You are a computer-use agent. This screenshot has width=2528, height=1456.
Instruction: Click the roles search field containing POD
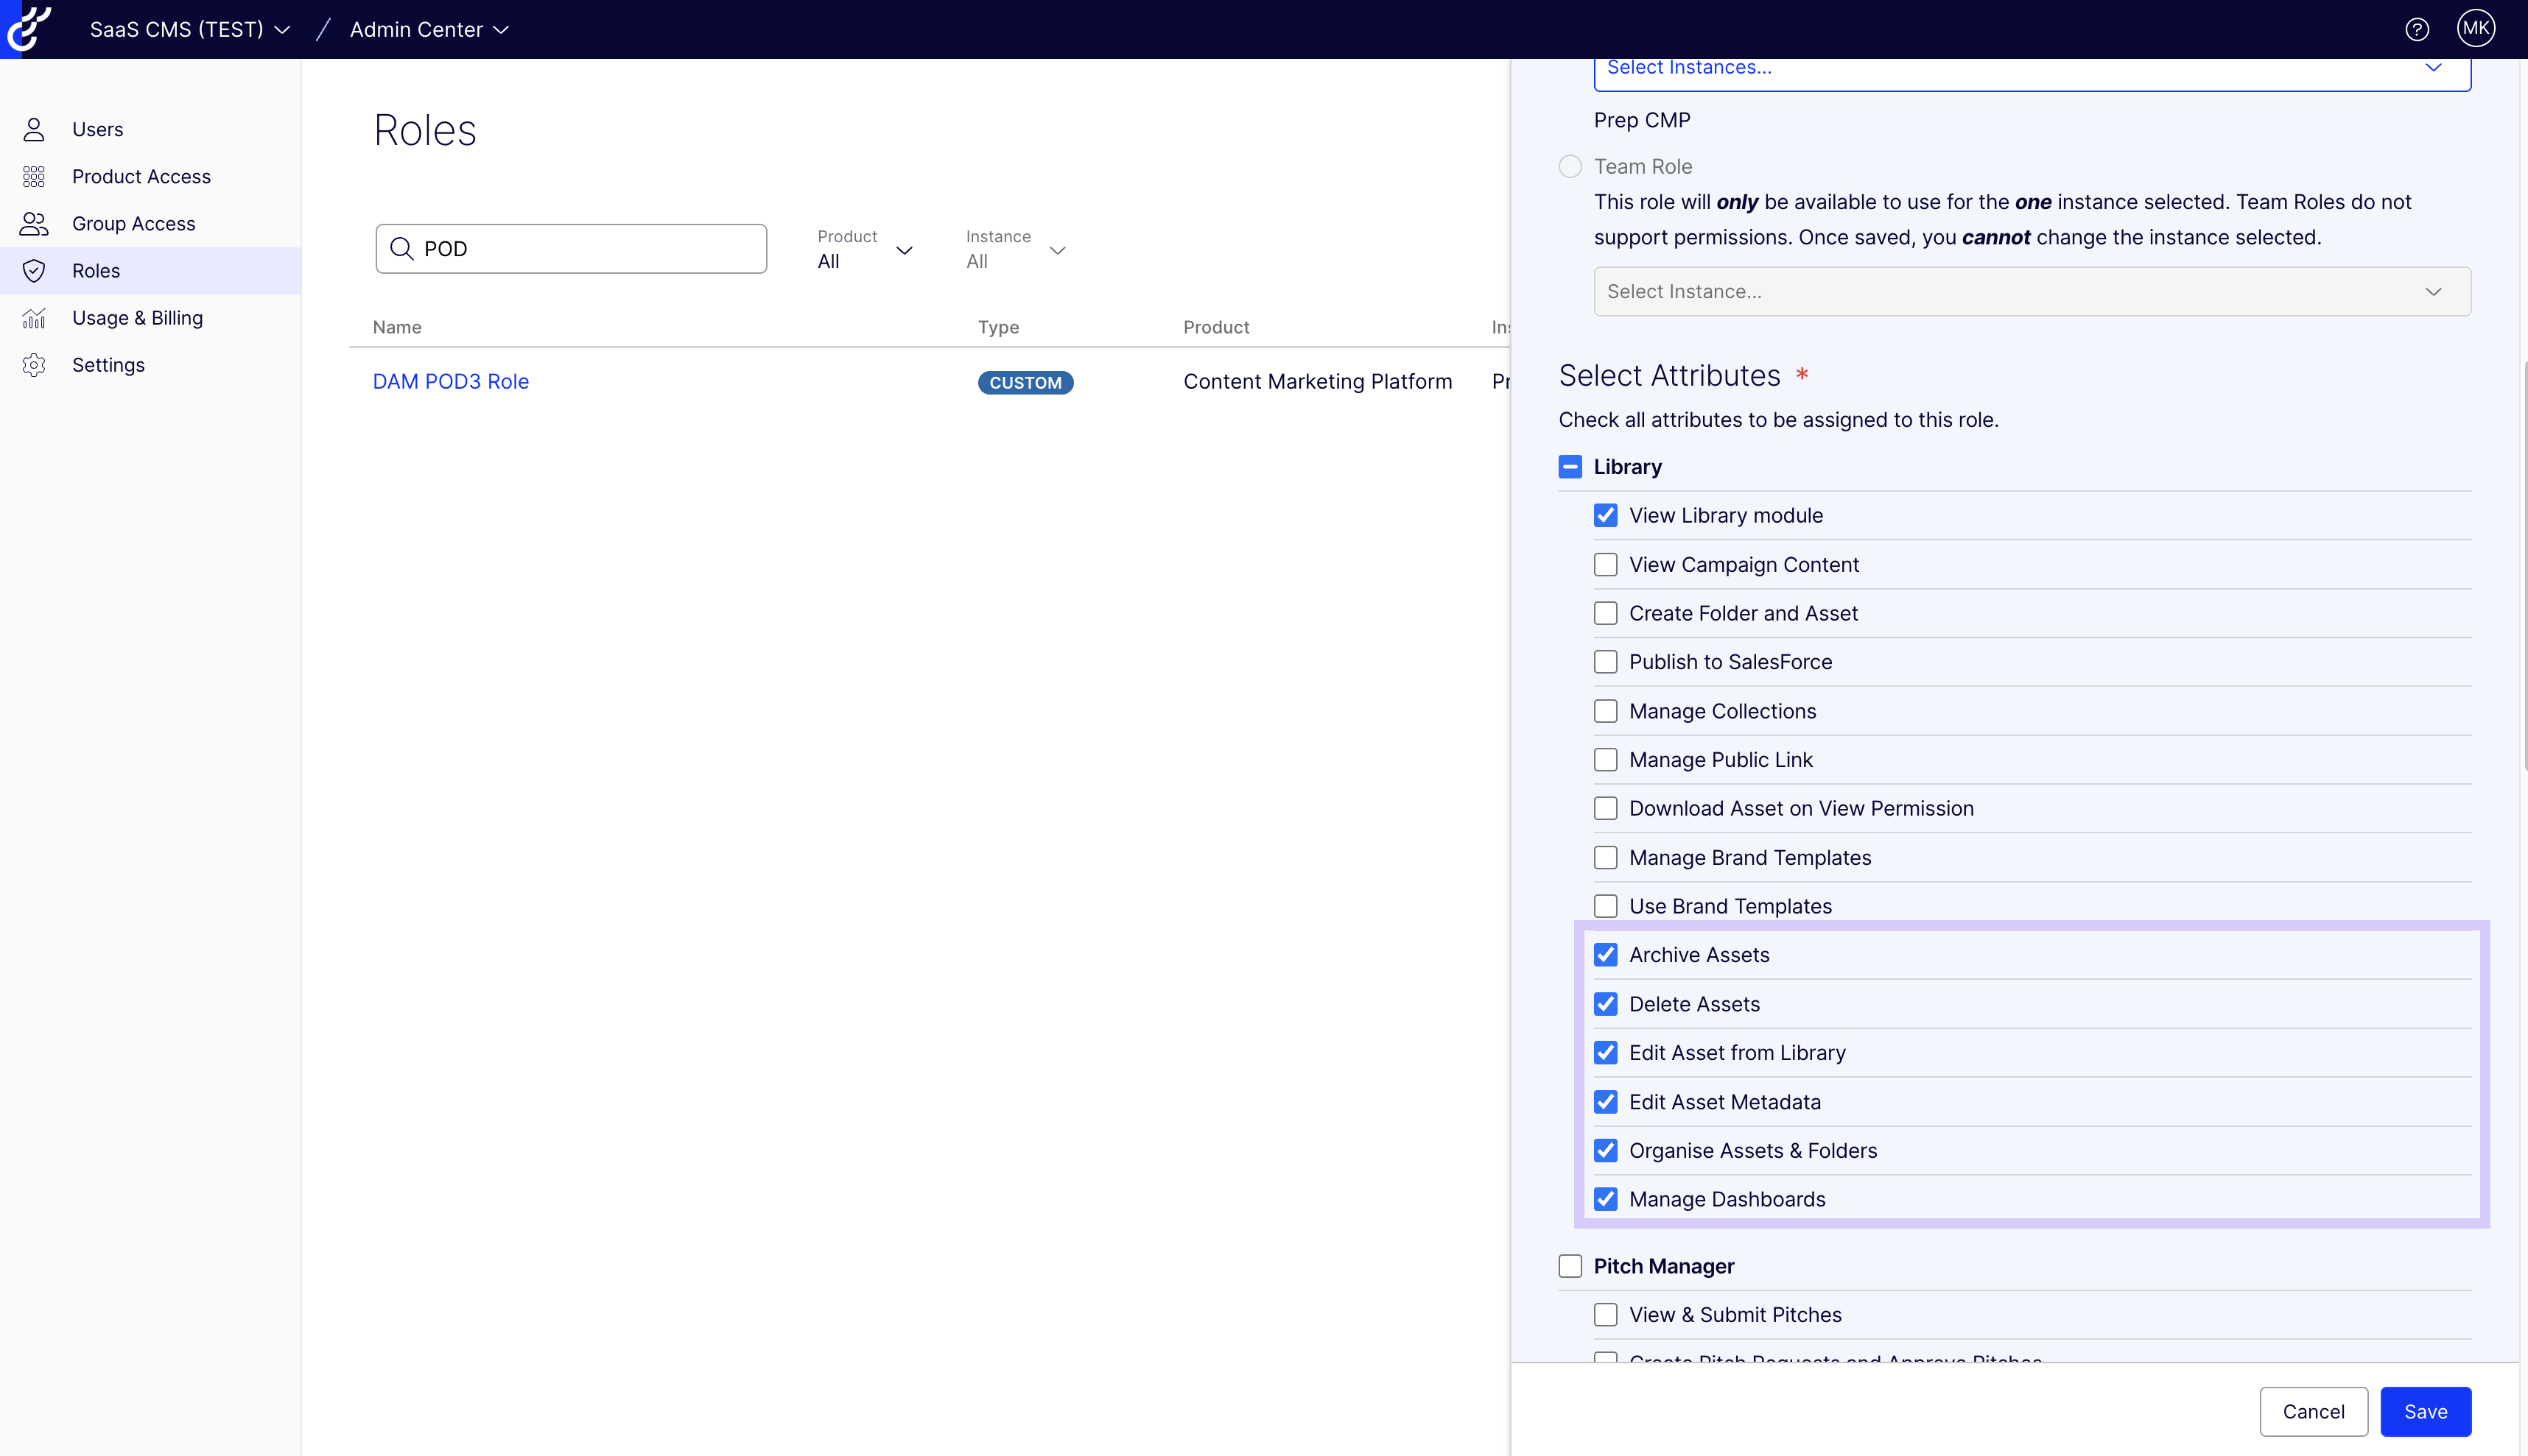pyautogui.click(x=571, y=249)
